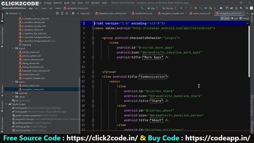
Task: Click Collapse All icon in Project panel
Action: (x=67, y=13)
